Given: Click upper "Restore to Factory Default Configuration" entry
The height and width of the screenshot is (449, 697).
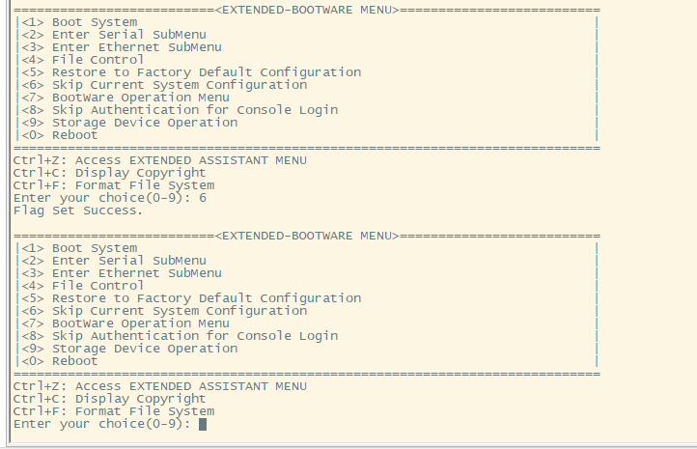Looking at the screenshot, I should point(207,72).
